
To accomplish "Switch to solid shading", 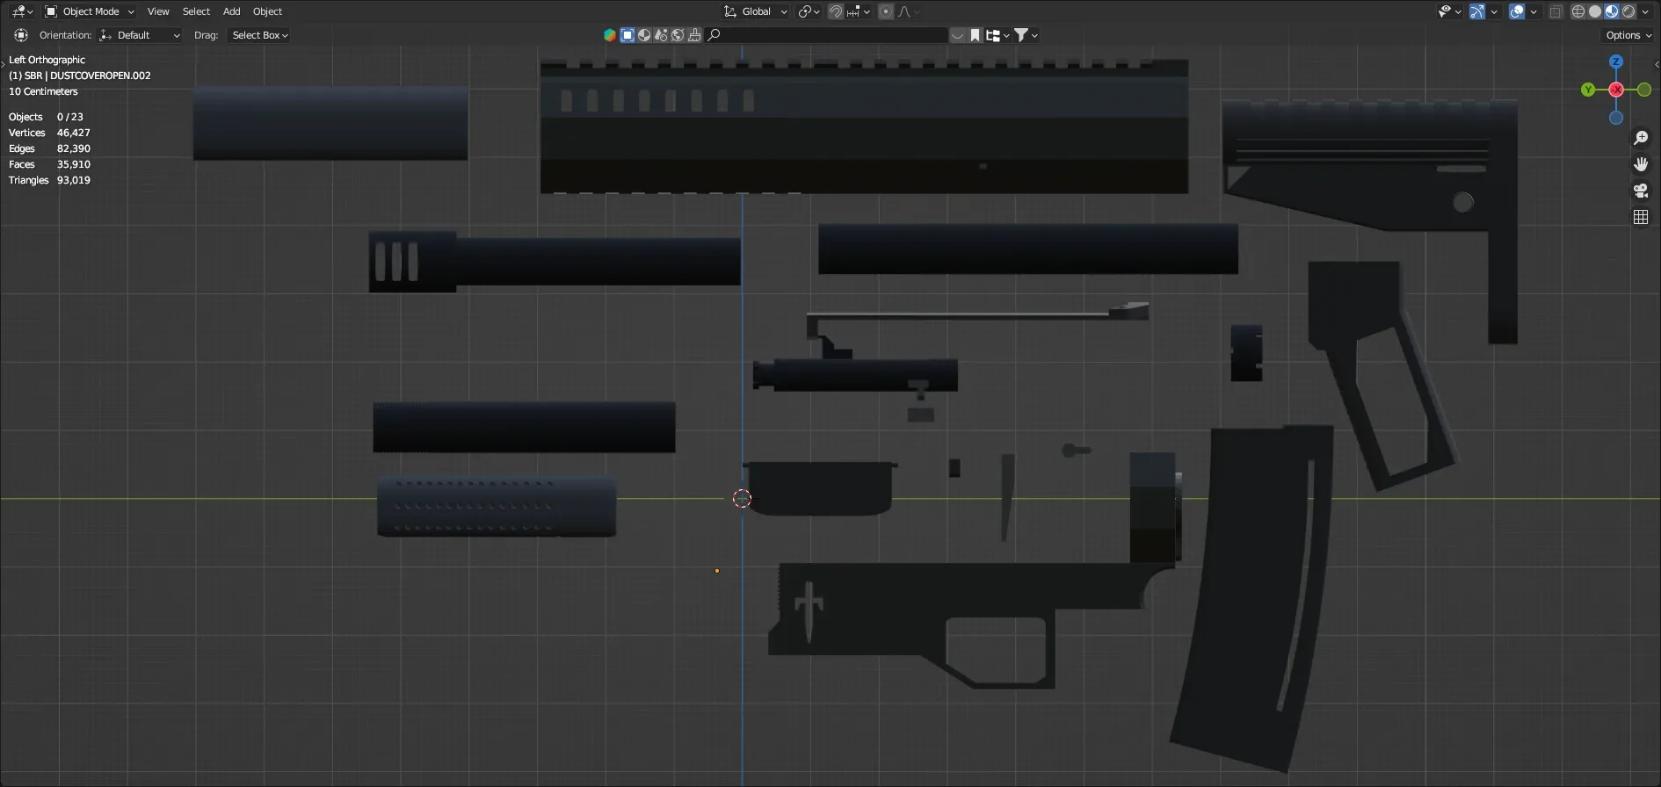I will click(x=1595, y=11).
